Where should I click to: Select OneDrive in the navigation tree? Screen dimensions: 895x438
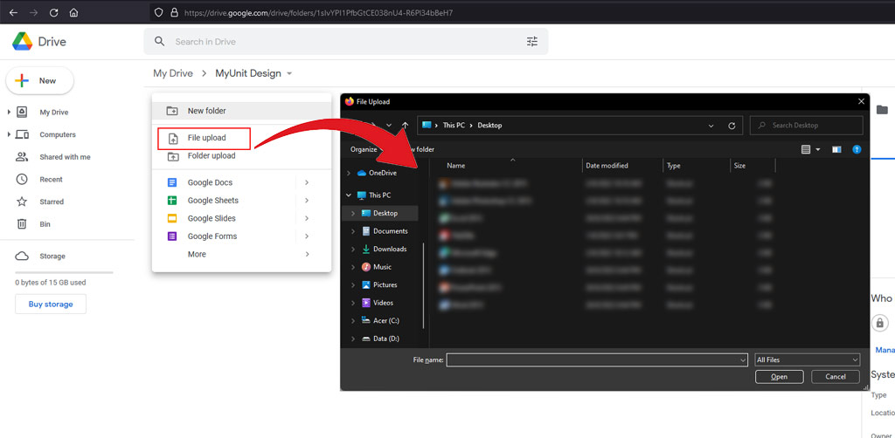click(x=383, y=173)
